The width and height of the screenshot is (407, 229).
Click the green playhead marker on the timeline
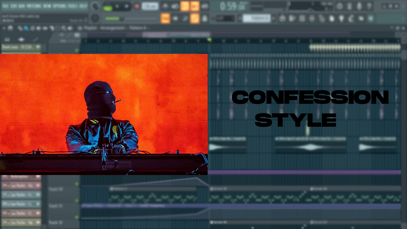[209, 40]
